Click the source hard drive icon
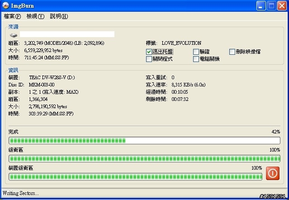 [14, 35]
